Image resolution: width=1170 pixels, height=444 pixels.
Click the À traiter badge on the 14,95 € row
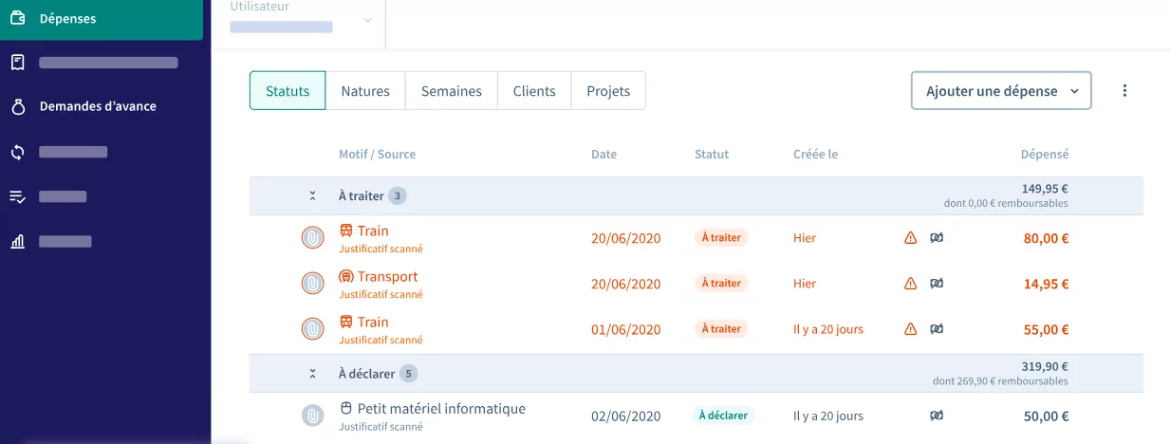(x=721, y=284)
